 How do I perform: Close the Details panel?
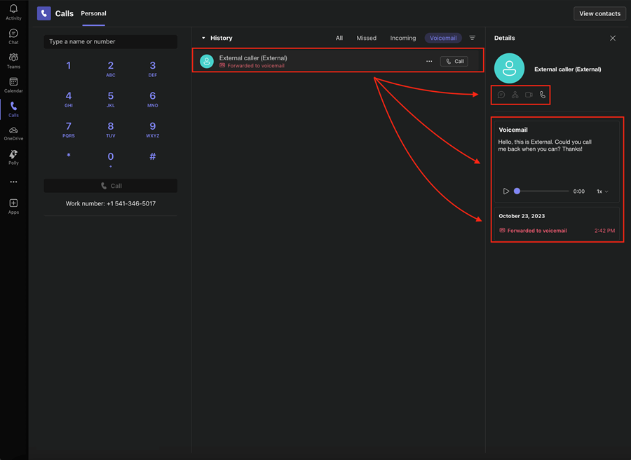coord(613,38)
